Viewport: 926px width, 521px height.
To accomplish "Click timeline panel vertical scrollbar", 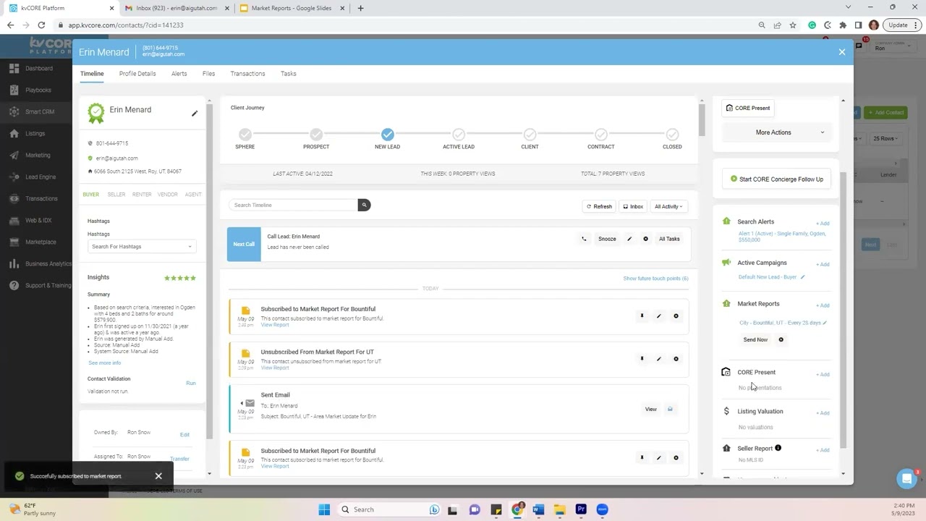I will 702,119.
